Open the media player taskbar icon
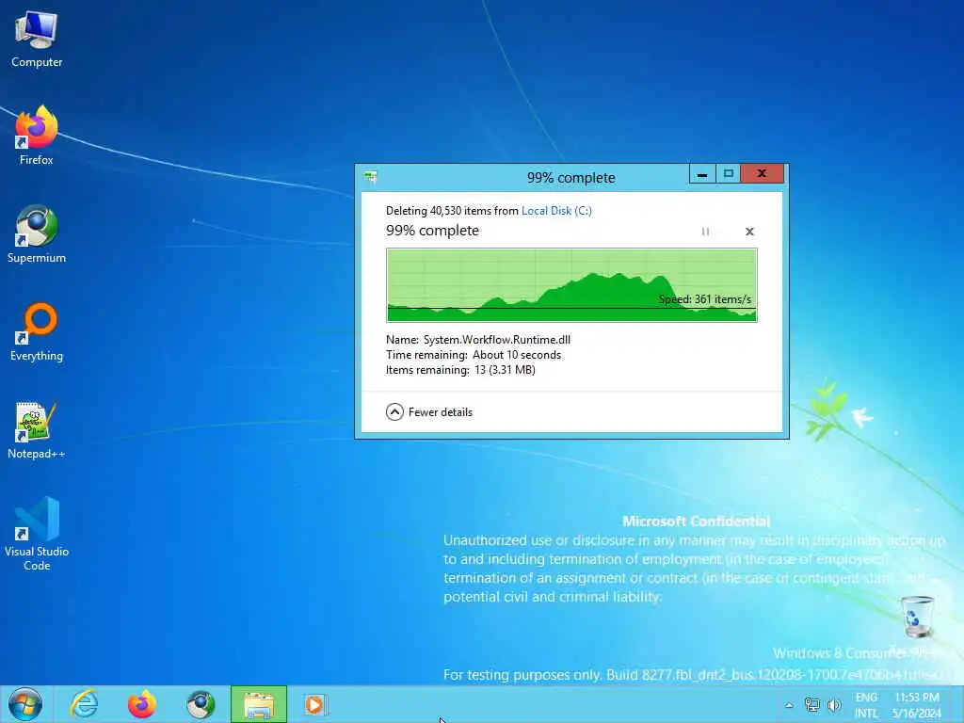This screenshot has width=964, height=723. (316, 704)
